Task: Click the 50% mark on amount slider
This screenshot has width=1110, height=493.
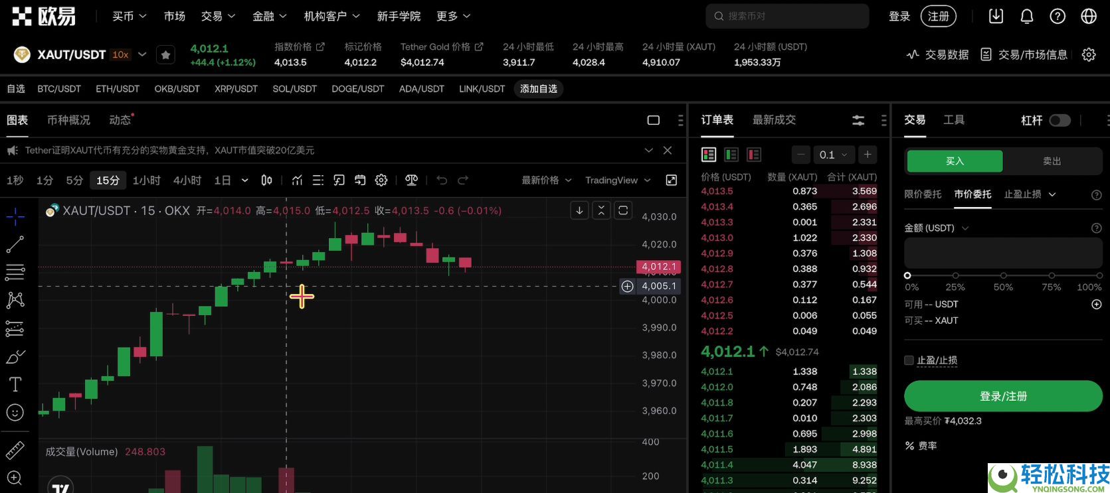Action: click(x=1003, y=275)
